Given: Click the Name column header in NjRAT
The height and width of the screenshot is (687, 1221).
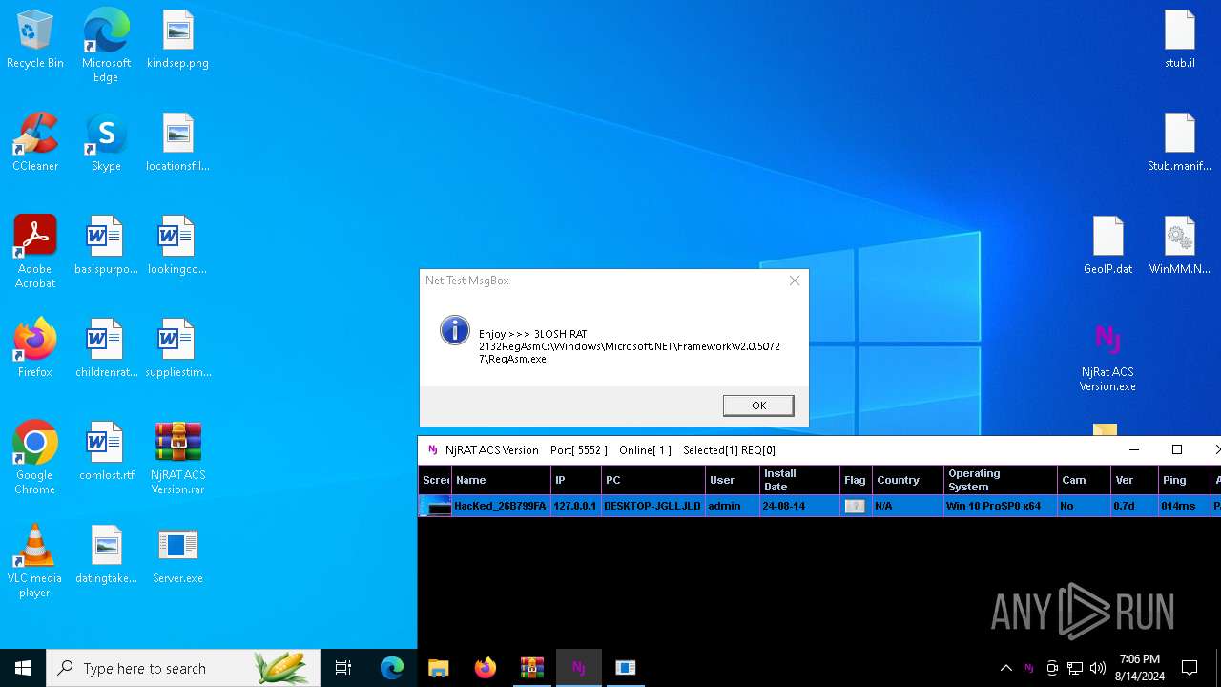Looking at the screenshot, I should [x=501, y=480].
